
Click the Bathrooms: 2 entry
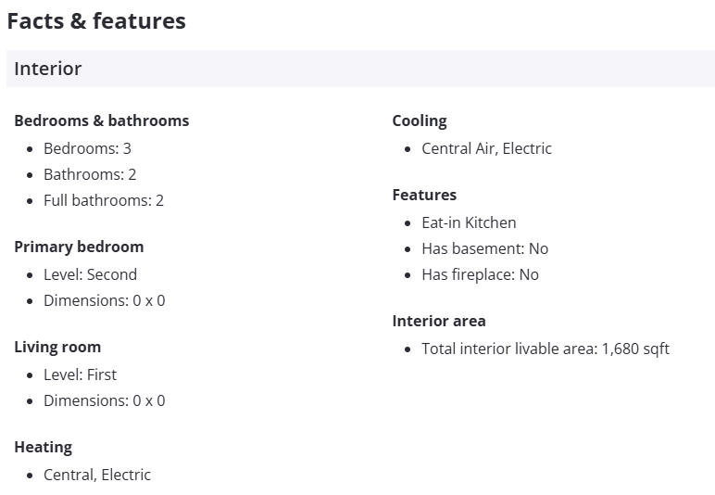pos(90,174)
